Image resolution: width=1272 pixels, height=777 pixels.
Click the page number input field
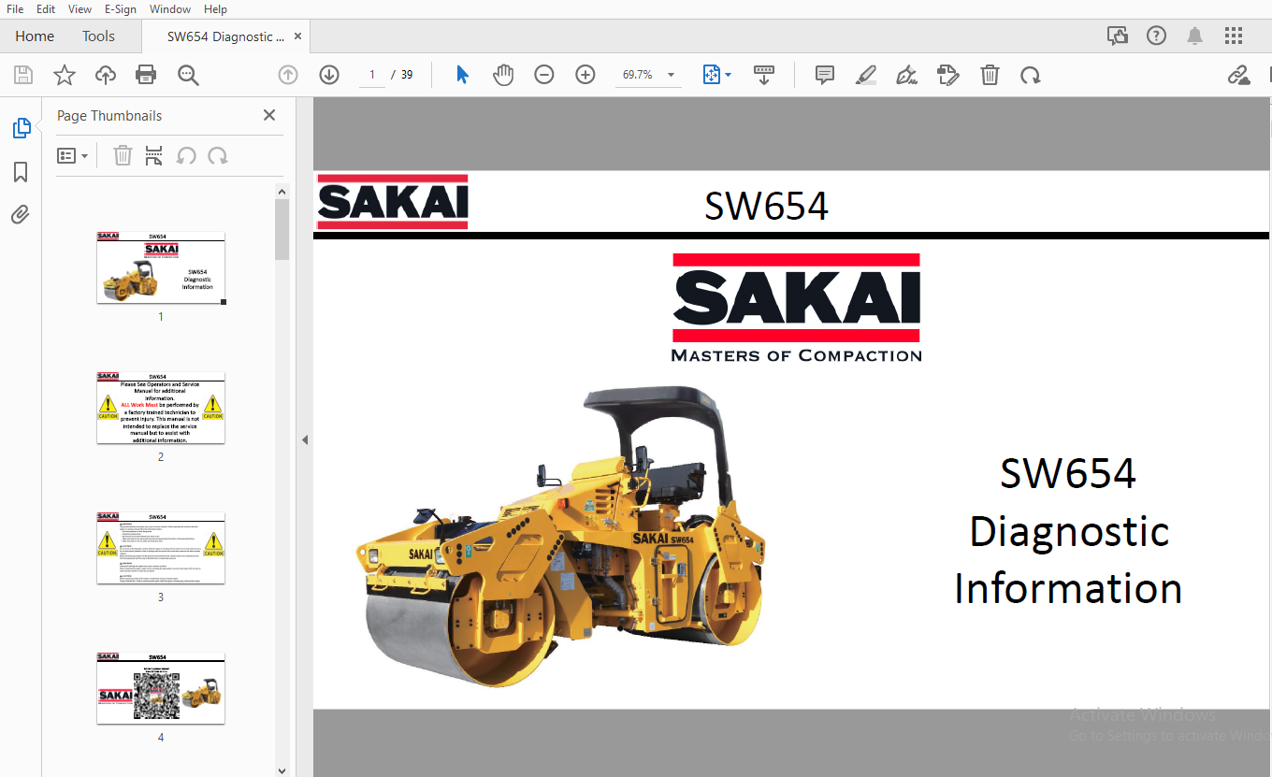point(371,75)
